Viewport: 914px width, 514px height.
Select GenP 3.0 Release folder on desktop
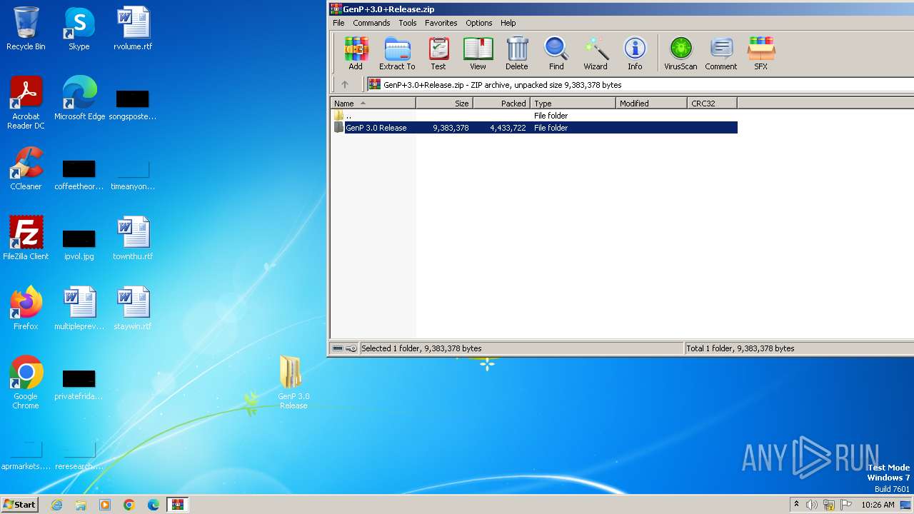click(293, 383)
